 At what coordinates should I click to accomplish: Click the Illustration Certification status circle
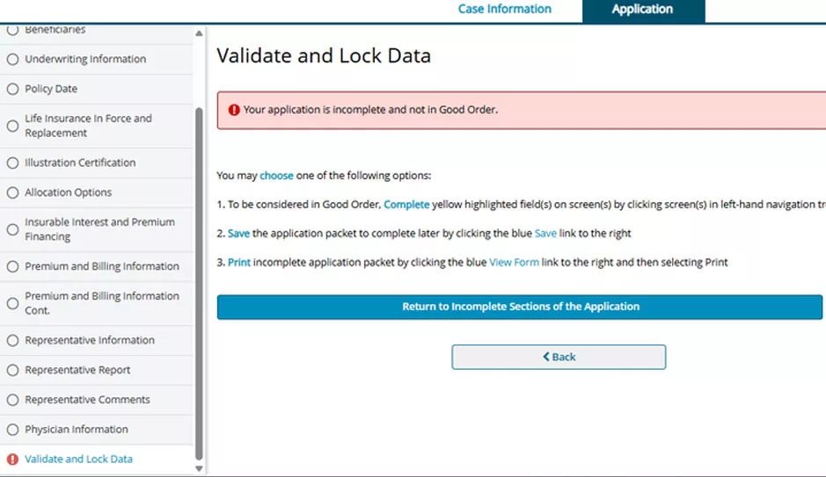pos(12,163)
